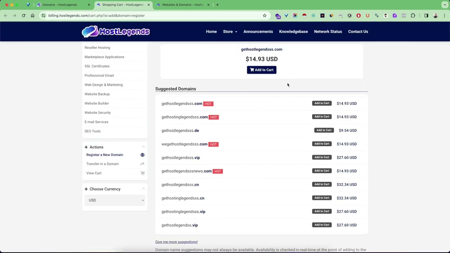Screen dimensions: 450x253
Task: Click the arrow icon beside Transfer in a Domain
Action: [142, 164]
